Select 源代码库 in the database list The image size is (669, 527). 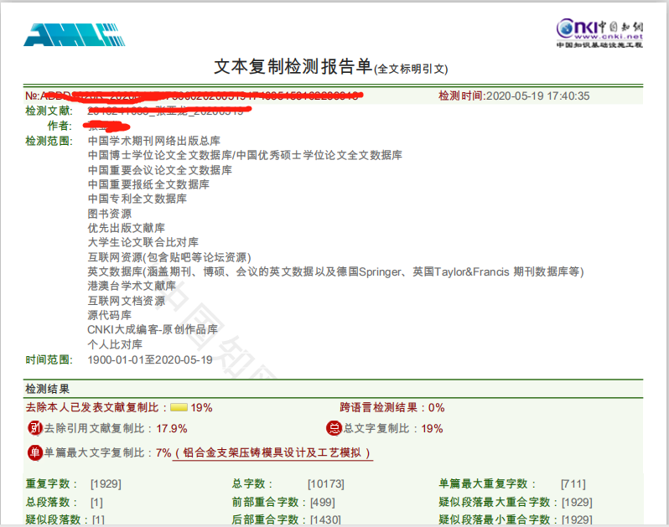(x=110, y=315)
